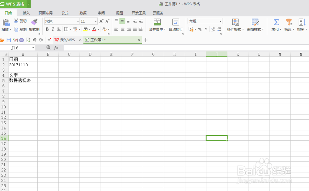Apply comma thousands separator style

(x=206, y=29)
